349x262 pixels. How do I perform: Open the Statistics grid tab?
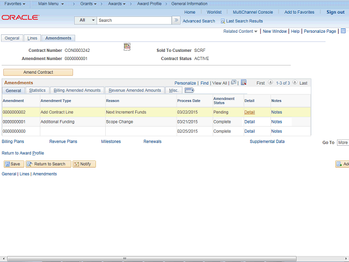pyautogui.click(x=37, y=90)
